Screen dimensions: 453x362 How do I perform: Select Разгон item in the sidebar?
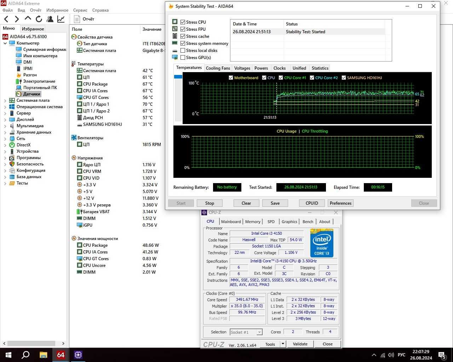30,75
